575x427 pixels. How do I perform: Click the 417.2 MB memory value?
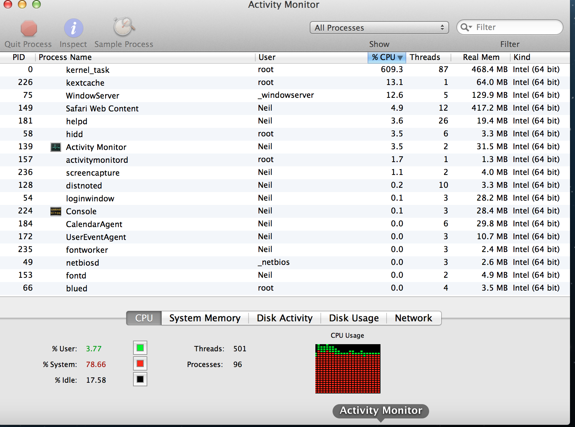[490, 108]
